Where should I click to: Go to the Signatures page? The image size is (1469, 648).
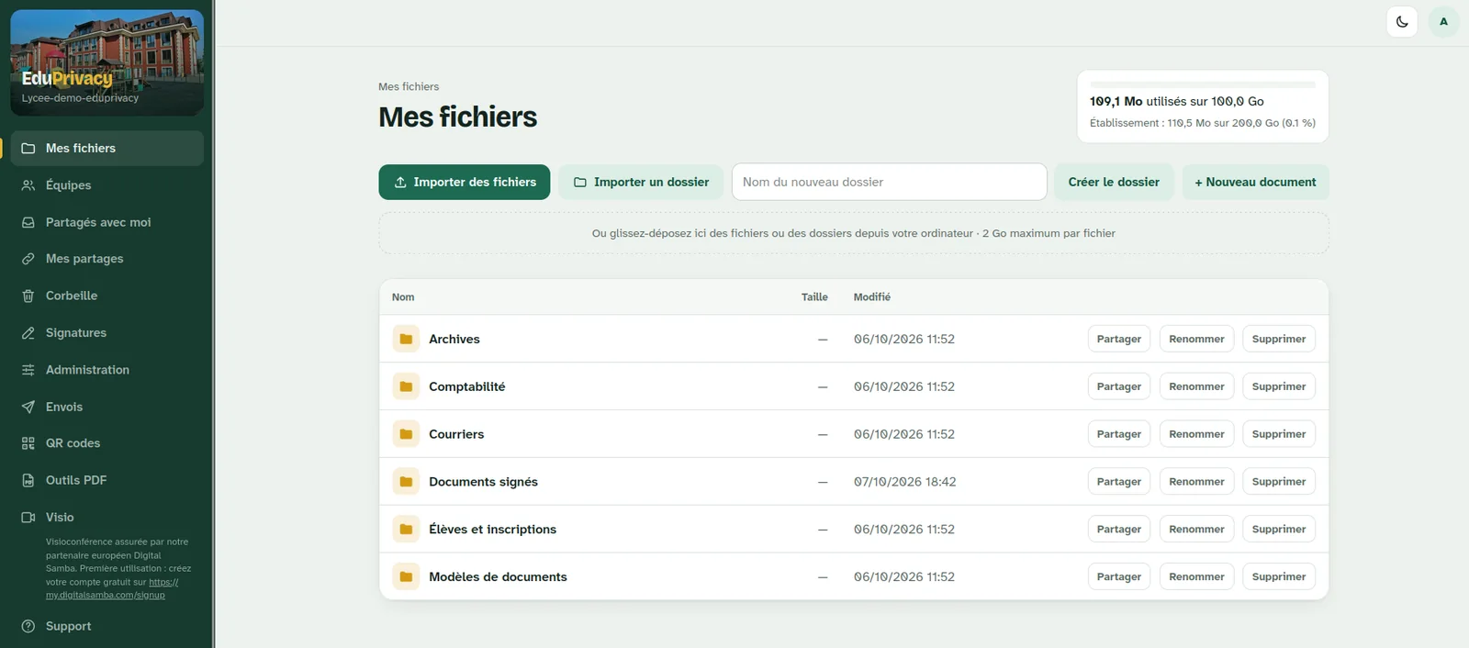click(107, 333)
